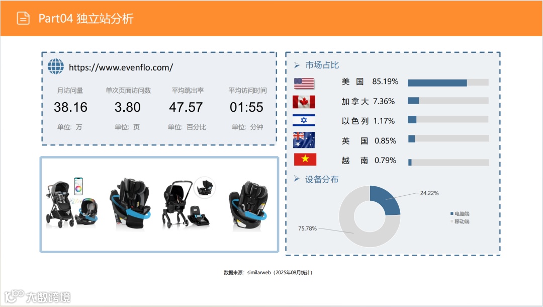Viewport: 543px width, 307px height.
Task: Click the 越南 country name
Action: click(354, 161)
